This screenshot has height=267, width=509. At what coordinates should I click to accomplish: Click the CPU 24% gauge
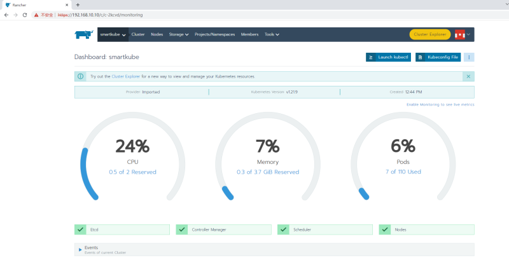132,156
